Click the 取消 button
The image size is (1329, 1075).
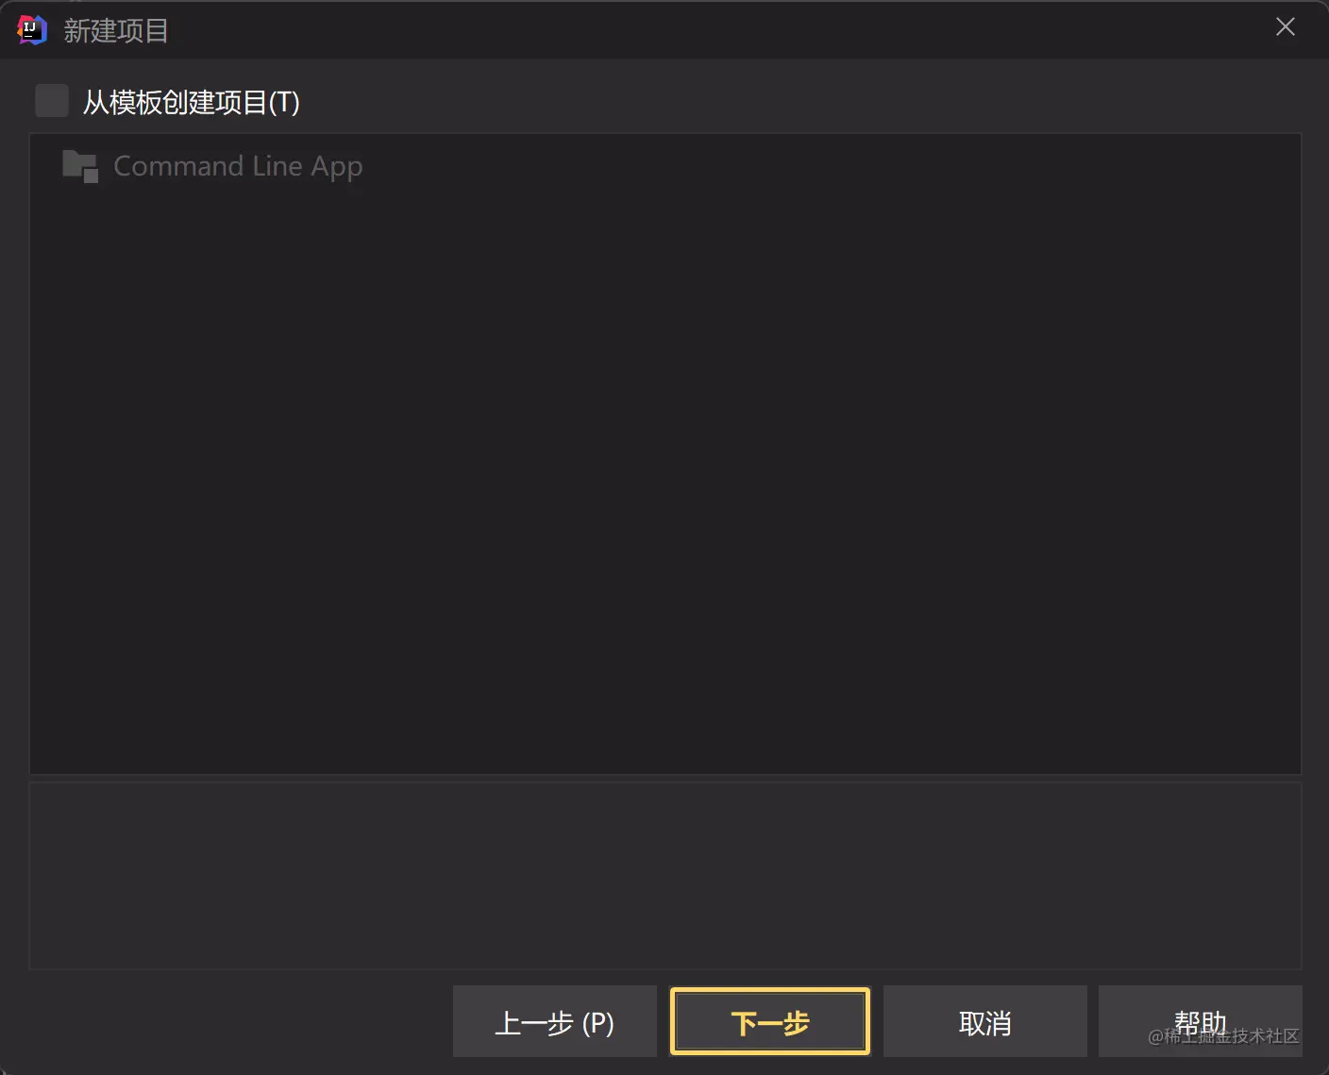[985, 1021]
